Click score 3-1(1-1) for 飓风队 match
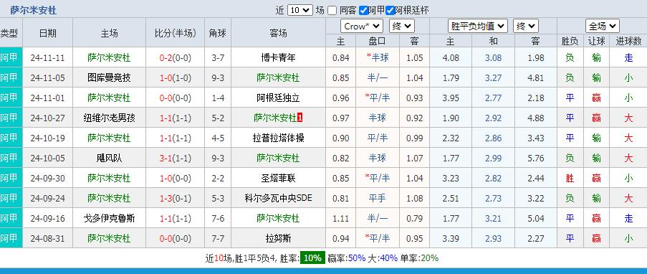This screenshot has height=274, width=647. coord(176,159)
